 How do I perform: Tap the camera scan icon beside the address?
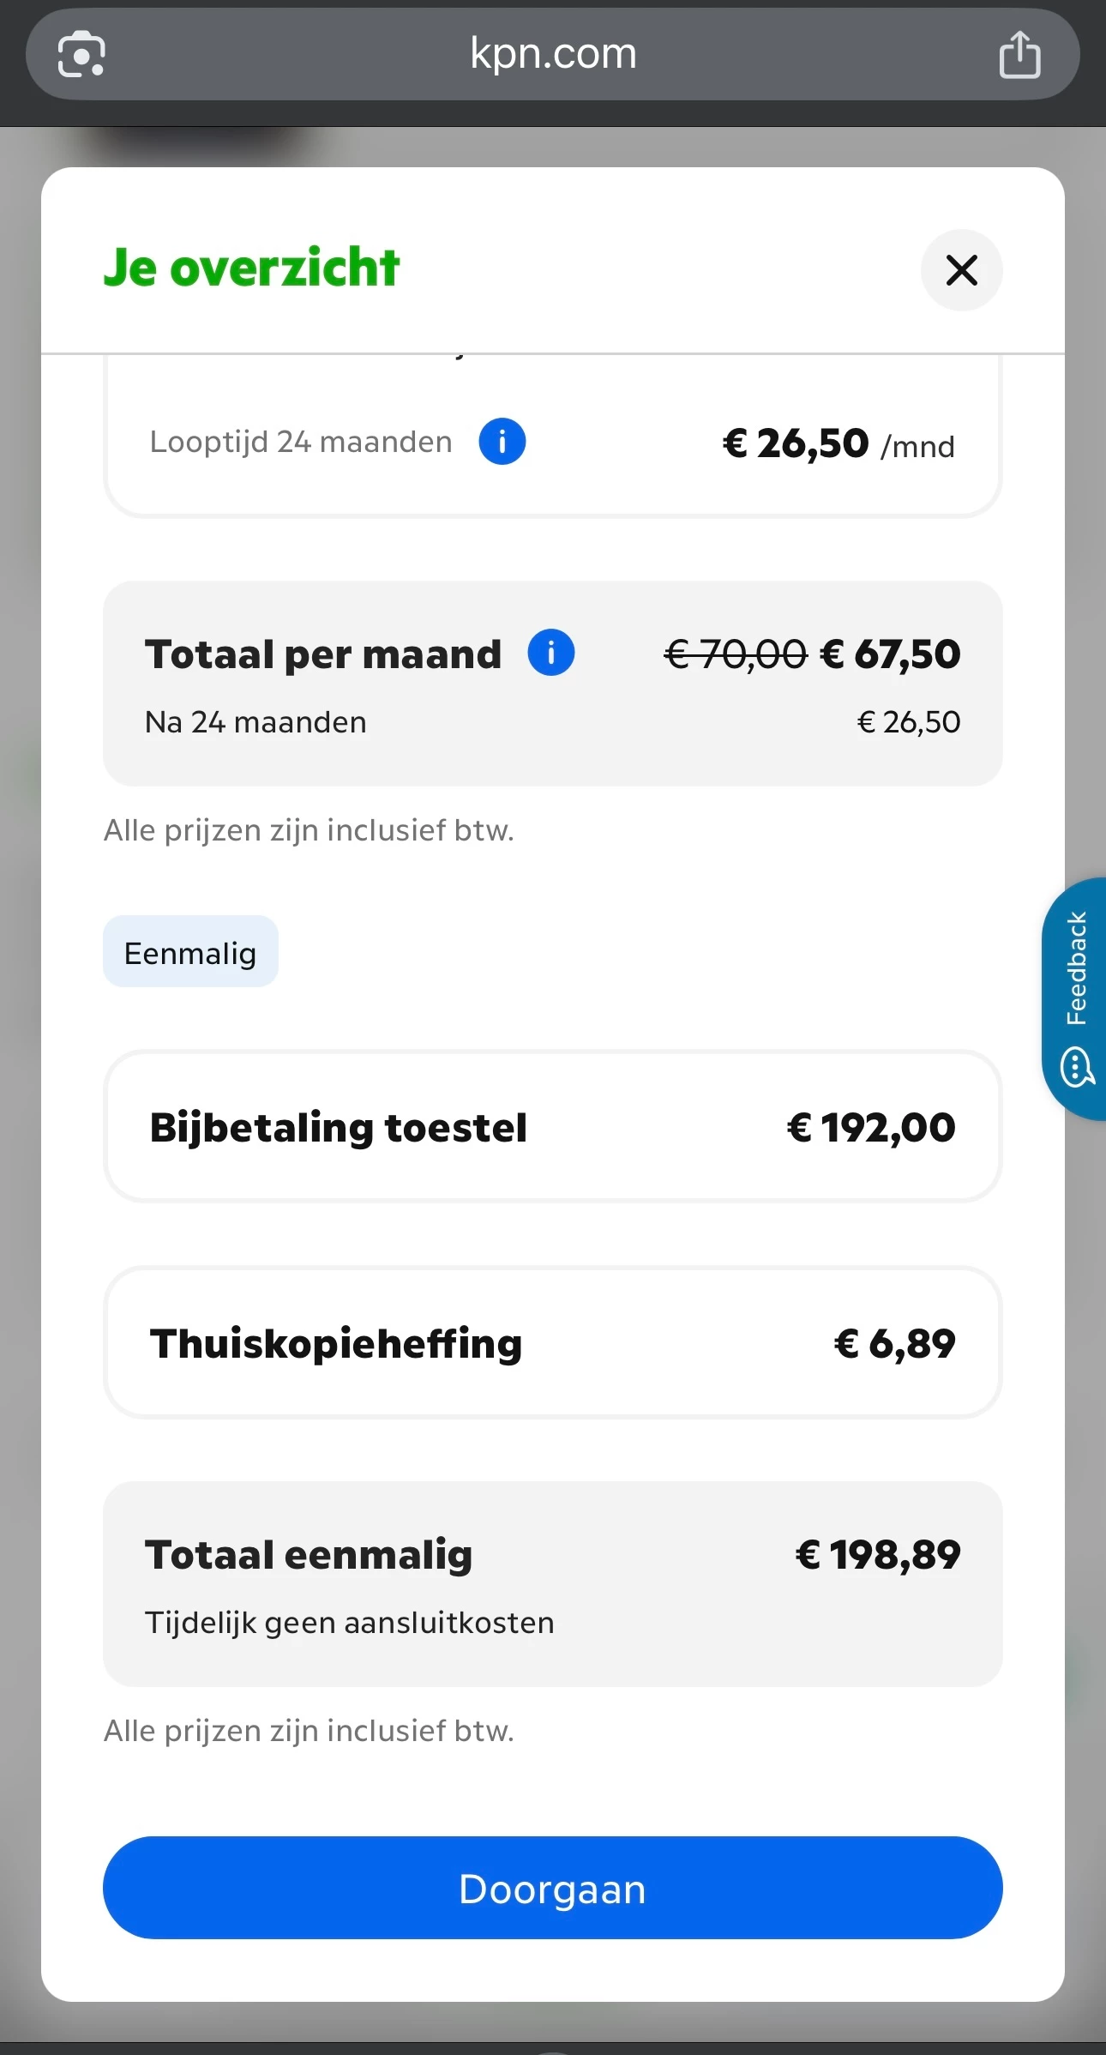click(x=81, y=54)
